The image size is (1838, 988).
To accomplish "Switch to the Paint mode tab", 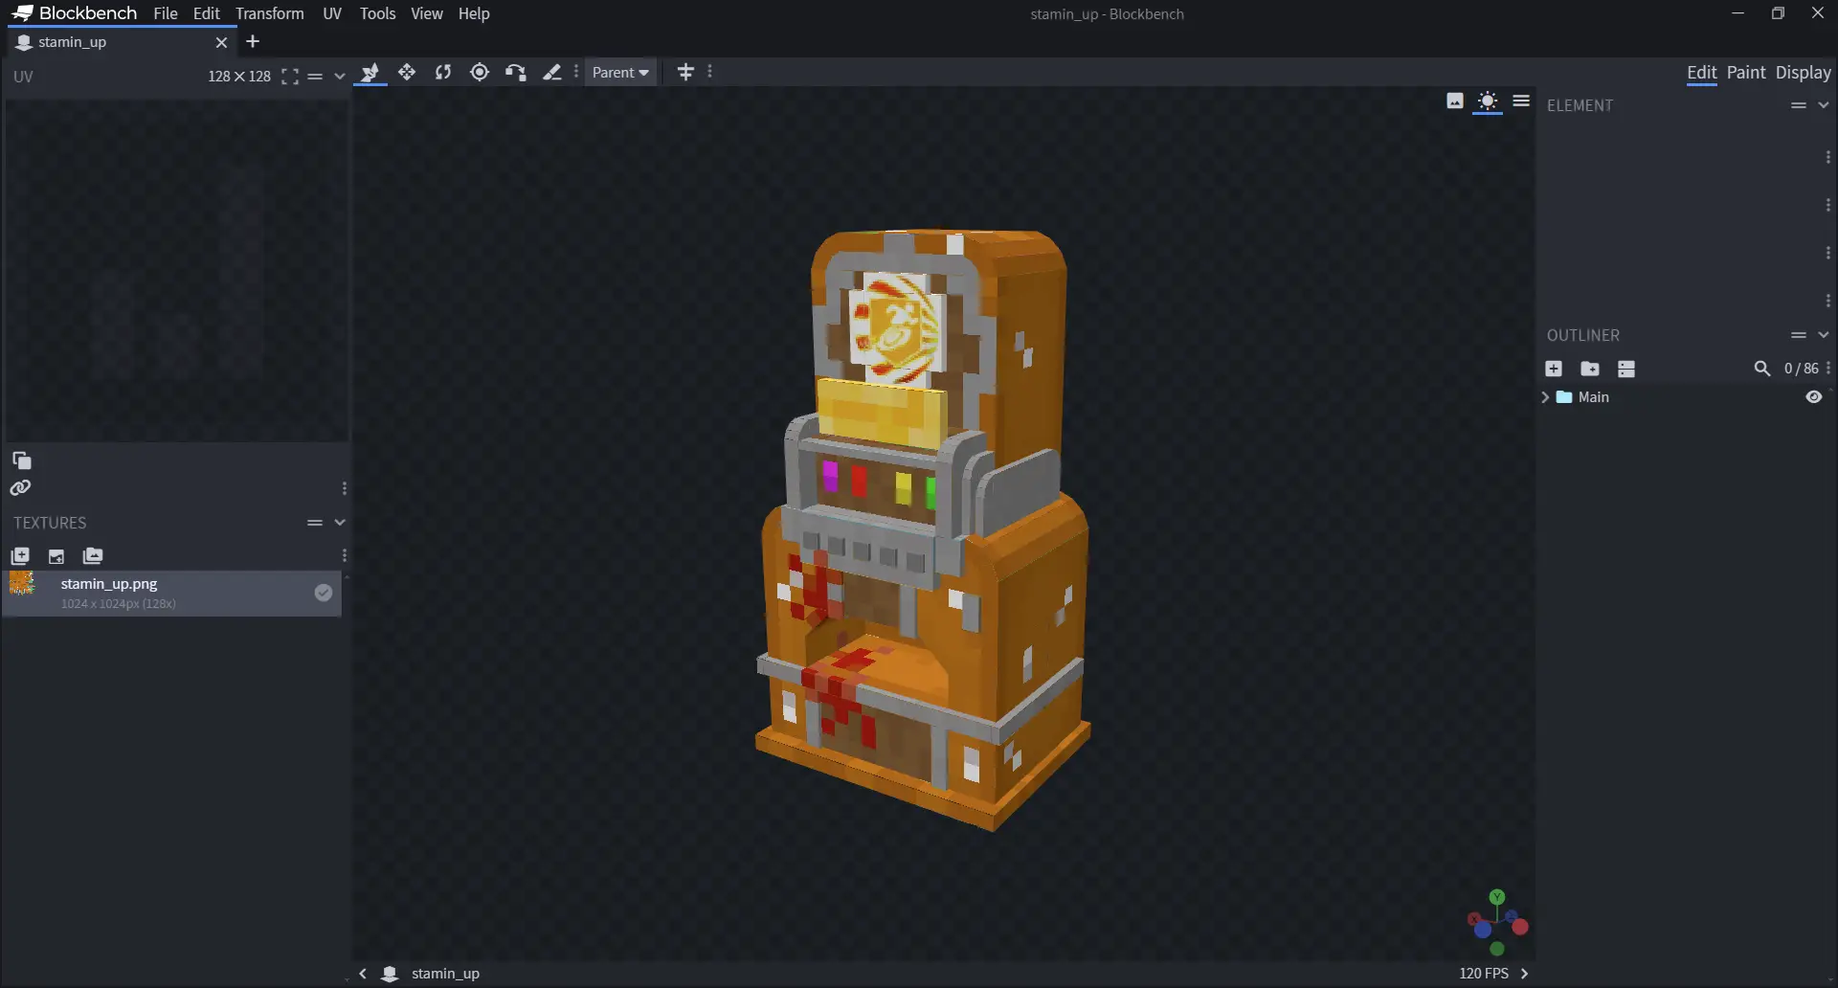I will [1745, 73].
